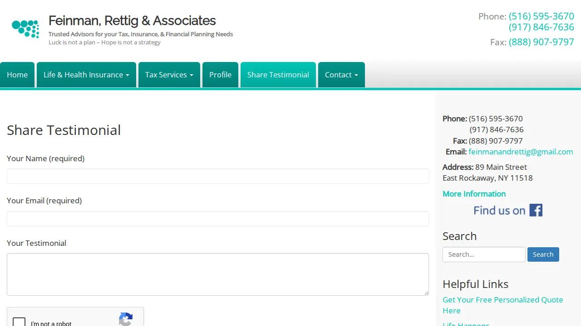This screenshot has width=581, height=326.
Task: Go to the Home menu item
Action: (x=17, y=75)
